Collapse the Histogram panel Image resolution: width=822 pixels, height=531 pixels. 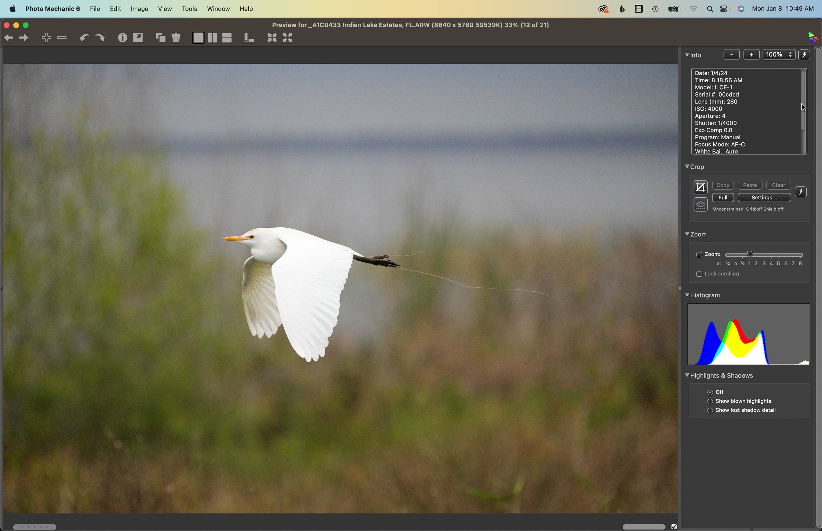point(687,295)
